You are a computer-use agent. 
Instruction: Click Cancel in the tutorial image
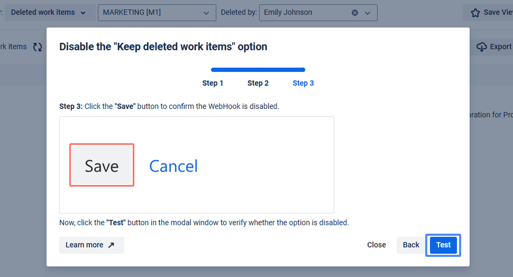click(173, 166)
